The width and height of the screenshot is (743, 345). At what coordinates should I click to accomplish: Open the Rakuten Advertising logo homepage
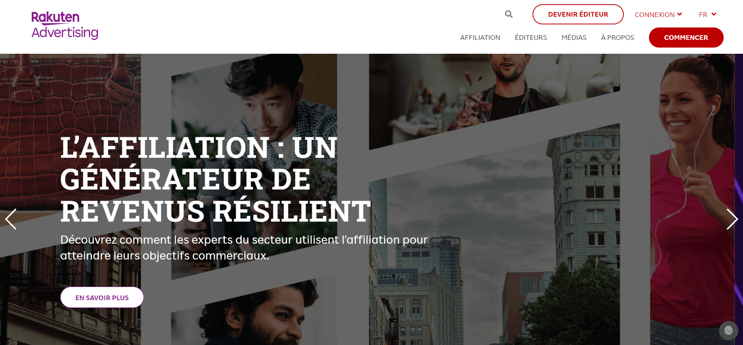[x=65, y=26]
